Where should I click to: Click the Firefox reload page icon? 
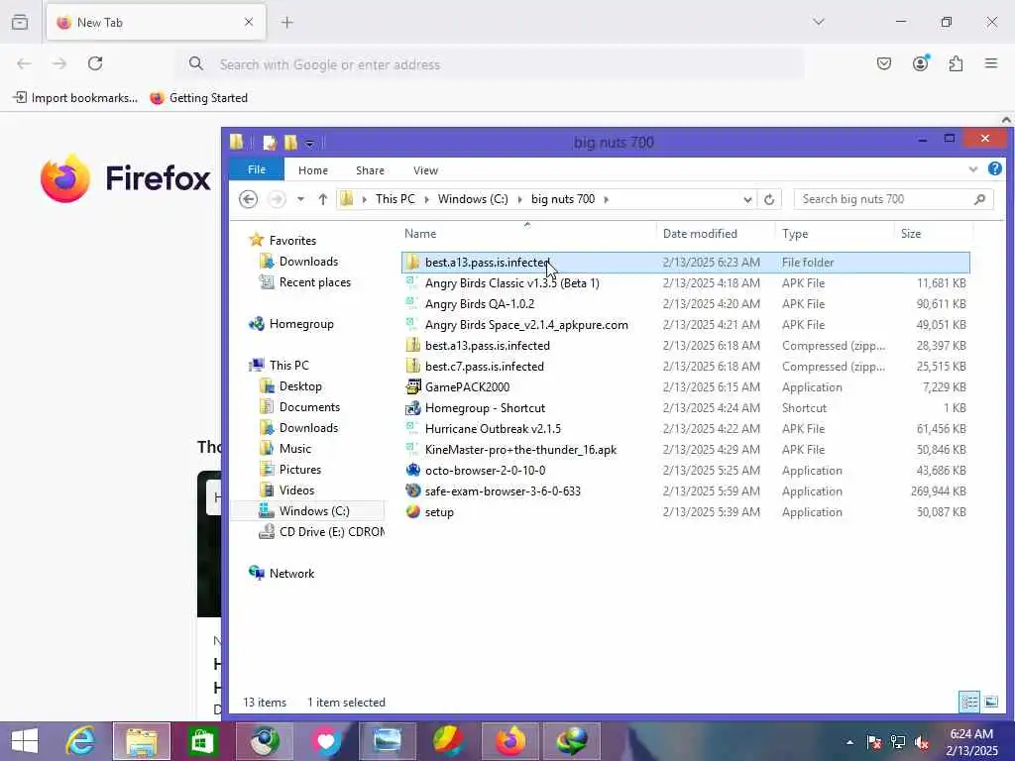click(x=95, y=63)
